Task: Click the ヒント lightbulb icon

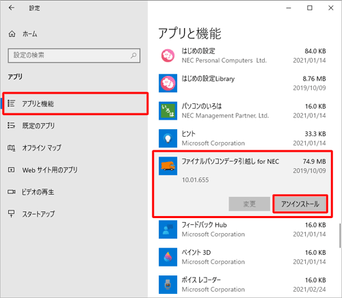Action: 168,138
